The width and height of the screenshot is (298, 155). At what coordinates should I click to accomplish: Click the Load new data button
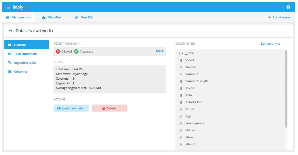71,108
